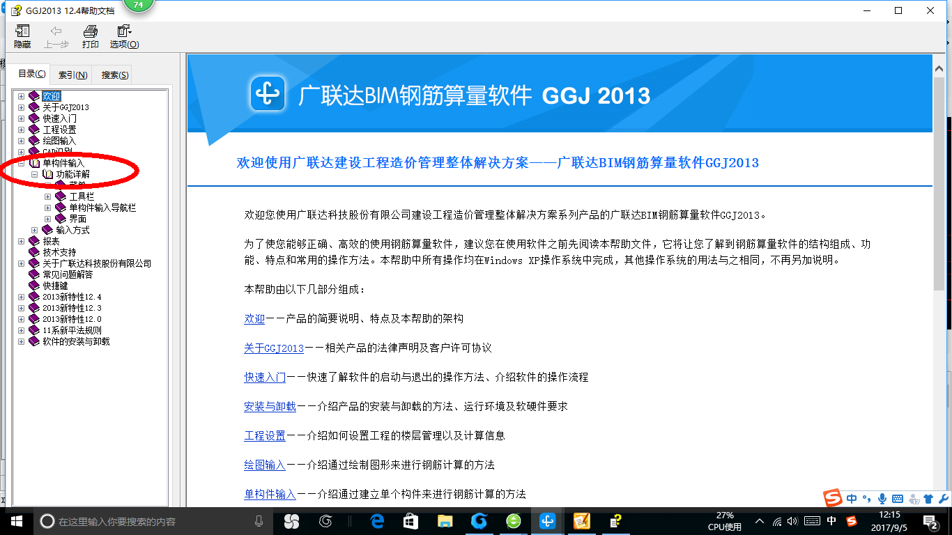Click the GGJ logo icon in the banner

coord(268,94)
